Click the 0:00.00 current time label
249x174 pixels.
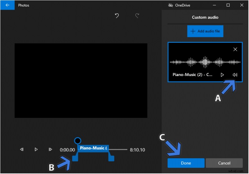coord(67,150)
